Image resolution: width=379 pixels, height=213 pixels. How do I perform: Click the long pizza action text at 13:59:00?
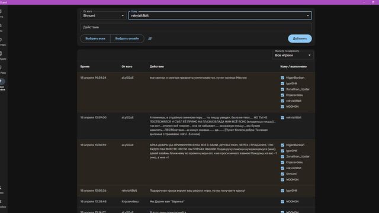tap(213, 126)
